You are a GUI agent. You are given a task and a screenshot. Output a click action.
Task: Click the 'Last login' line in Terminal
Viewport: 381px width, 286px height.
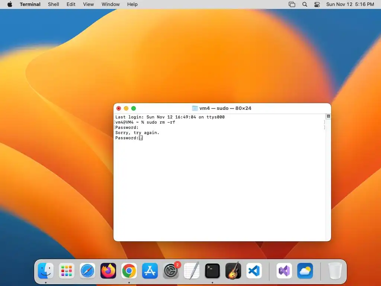click(x=170, y=117)
